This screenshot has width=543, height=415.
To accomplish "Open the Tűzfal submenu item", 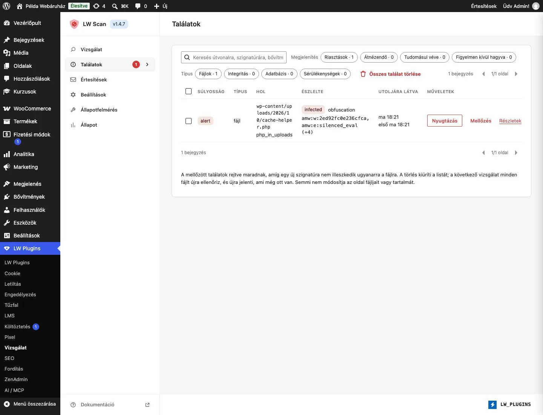I will (11, 305).
